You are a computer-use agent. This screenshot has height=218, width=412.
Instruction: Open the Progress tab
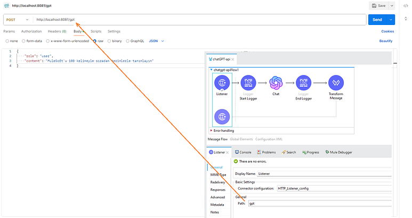coord(311,152)
